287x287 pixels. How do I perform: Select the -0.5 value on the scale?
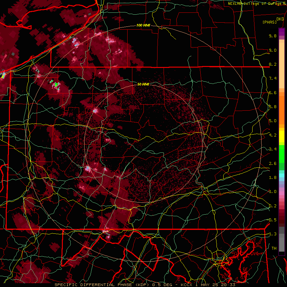click(x=272, y=220)
